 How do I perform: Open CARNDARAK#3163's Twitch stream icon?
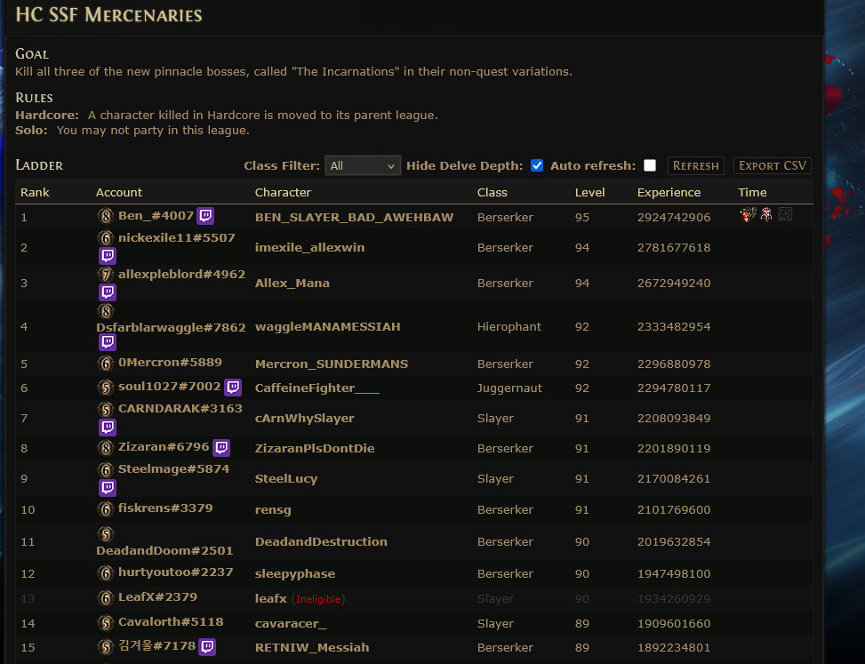107,428
